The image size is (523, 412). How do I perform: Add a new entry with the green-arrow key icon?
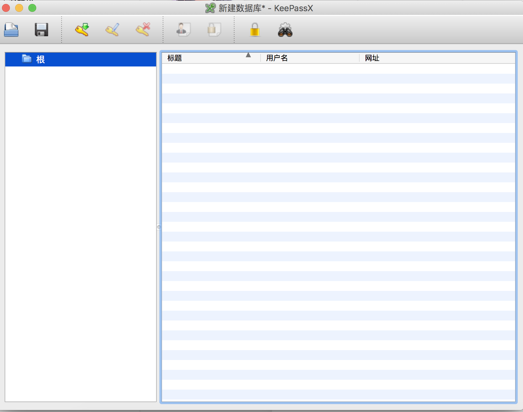point(82,30)
